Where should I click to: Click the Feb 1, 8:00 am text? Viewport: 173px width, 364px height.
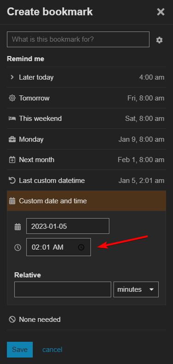[141, 160]
